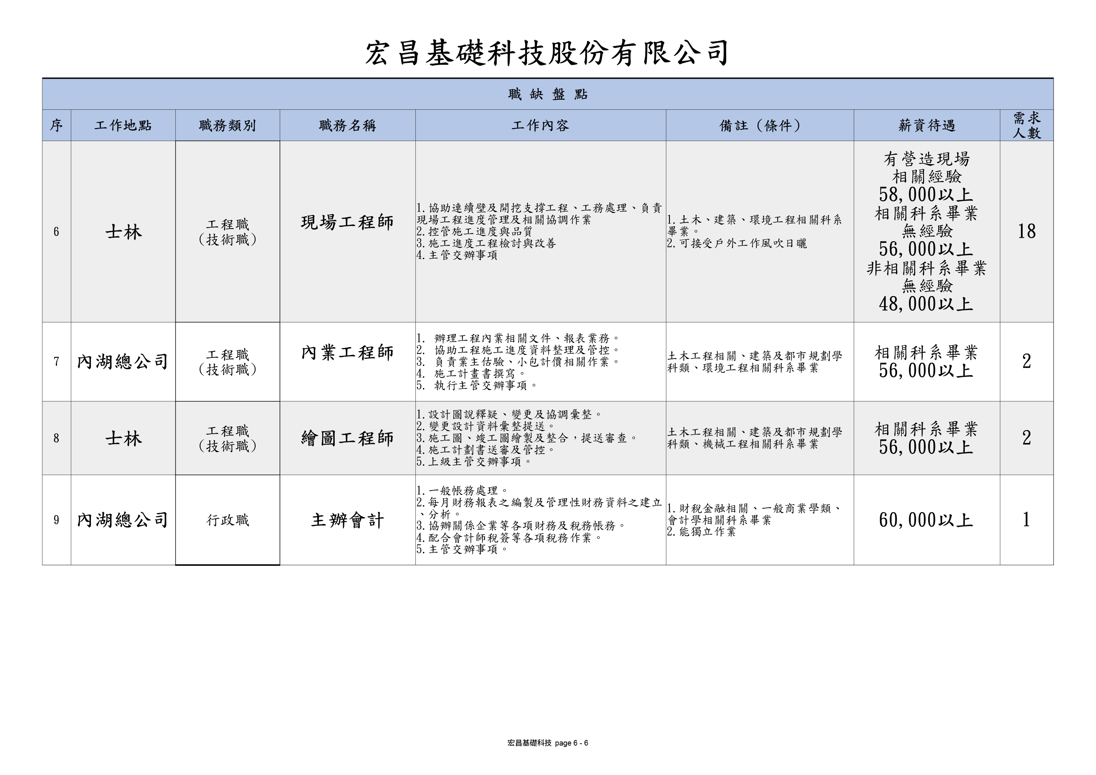
Task: Click 環境工程相關科系畢業 condition in row 7
Action: pyautogui.click(x=761, y=368)
